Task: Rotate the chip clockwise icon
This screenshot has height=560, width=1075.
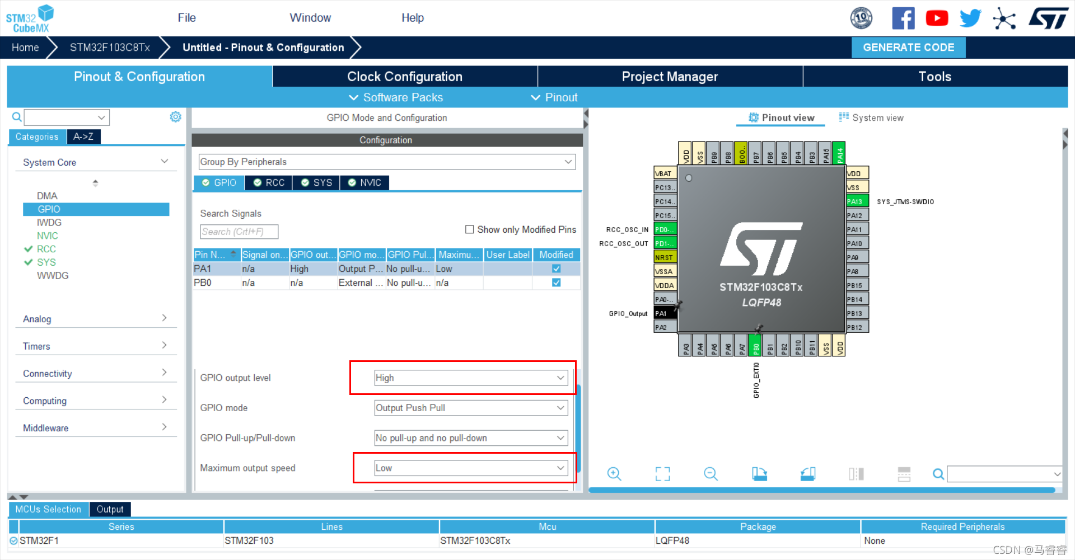Action: 759,474
